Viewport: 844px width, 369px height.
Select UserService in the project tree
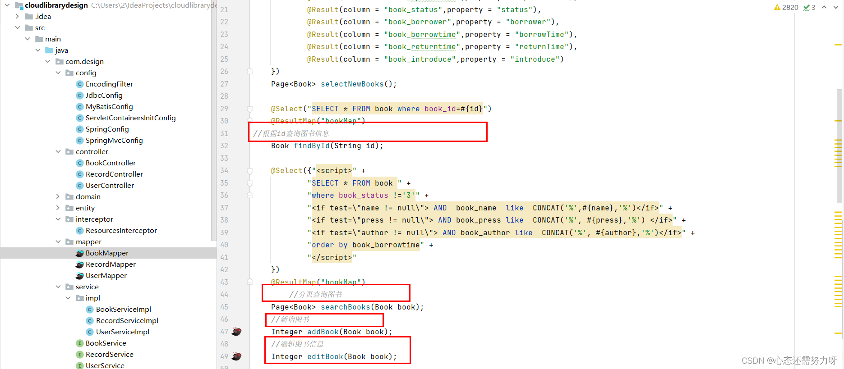(x=105, y=365)
